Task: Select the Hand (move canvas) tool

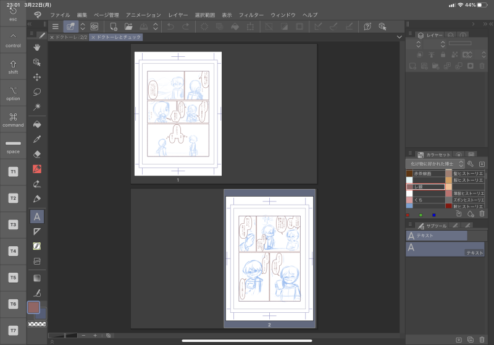Action: 37,47
